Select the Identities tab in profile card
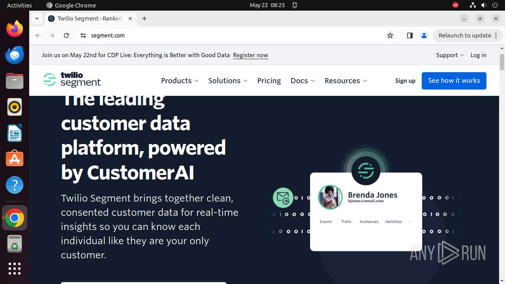 (x=393, y=222)
